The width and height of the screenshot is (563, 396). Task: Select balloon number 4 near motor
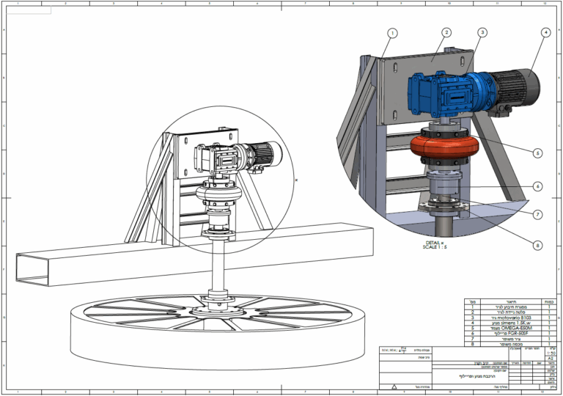pos(545,33)
